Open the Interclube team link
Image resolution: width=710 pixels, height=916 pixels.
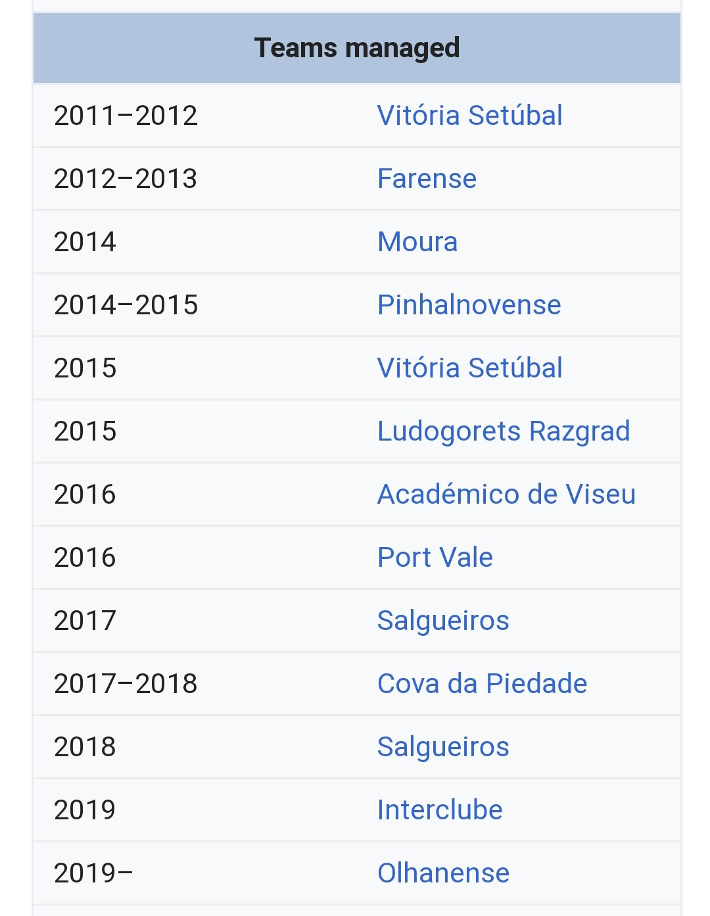coord(440,810)
